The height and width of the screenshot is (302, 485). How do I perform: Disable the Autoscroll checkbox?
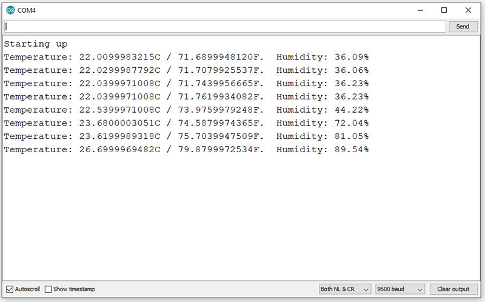coord(9,289)
